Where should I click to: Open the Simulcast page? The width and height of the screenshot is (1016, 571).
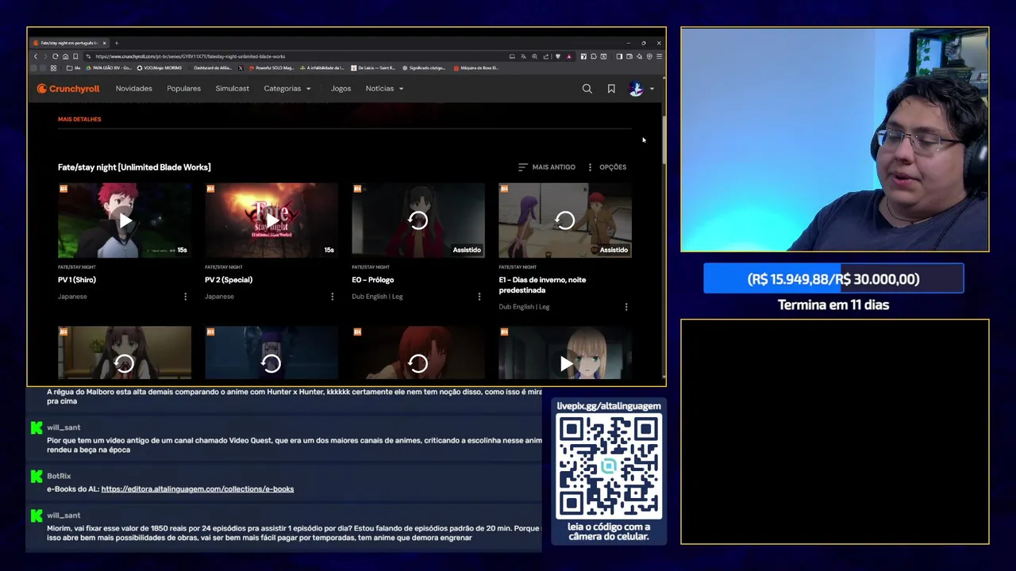click(x=233, y=89)
